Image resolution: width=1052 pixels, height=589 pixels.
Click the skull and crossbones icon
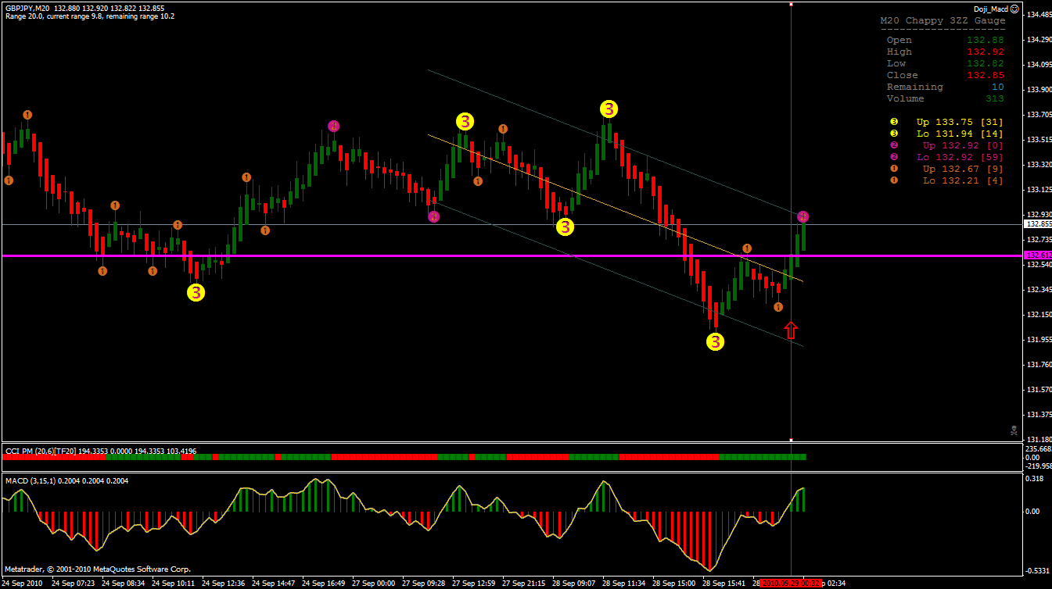pyautogui.click(x=1014, y=430)
